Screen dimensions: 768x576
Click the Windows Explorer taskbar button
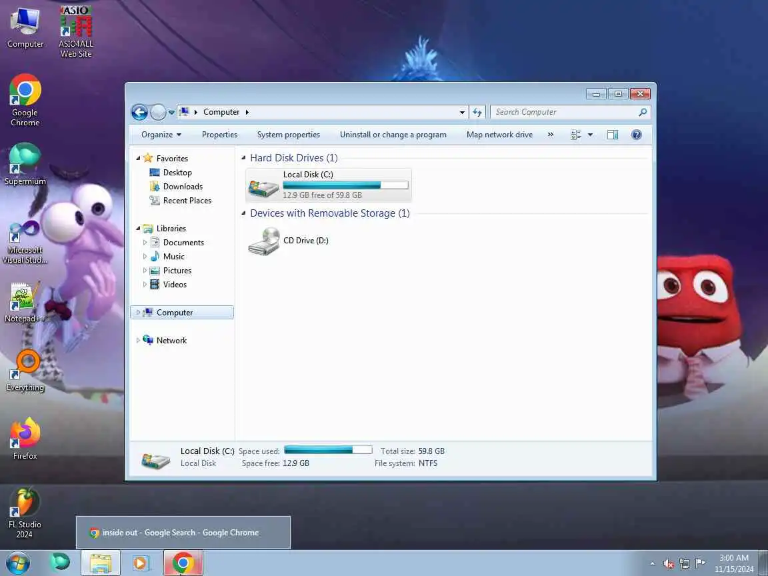(101, 563)
